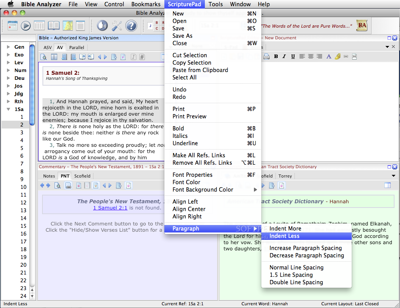Click the Bold B icon in ScripturePad toolbar
This screenshot has width=400, height=308.
click(276, 56)
